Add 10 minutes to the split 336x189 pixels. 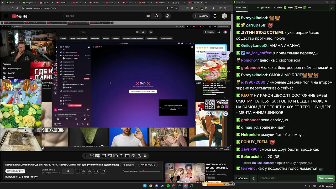click(x=96, y=171)
